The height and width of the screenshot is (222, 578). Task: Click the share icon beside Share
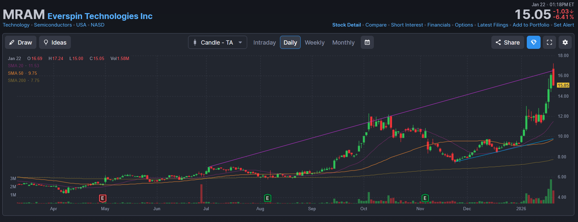point(498,42)
